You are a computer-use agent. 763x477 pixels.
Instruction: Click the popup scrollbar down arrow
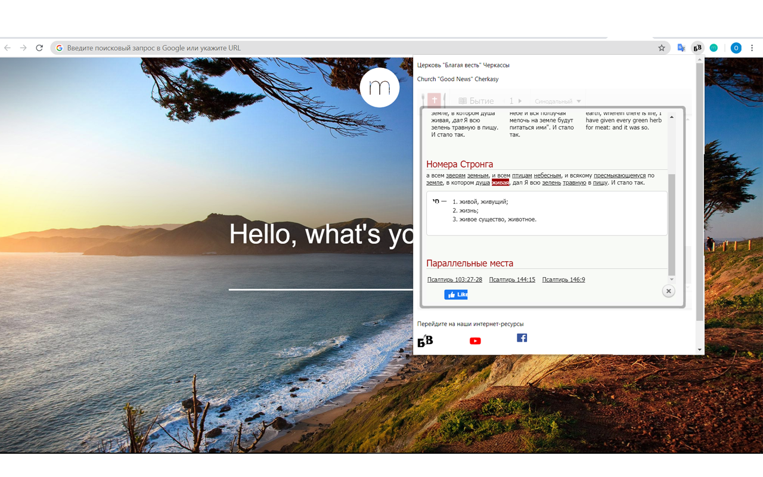700,349
